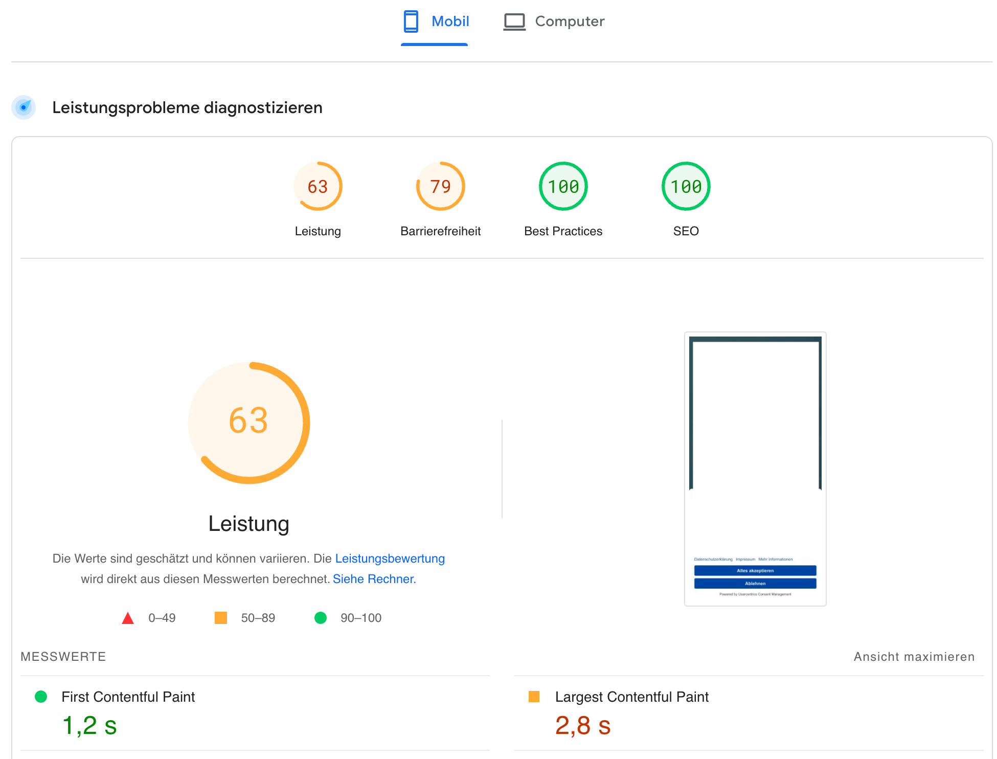The width and height of the screenshot is (997, 759).
Task: Click the 50–89 legend label
Action: click(x=258, y=618)
